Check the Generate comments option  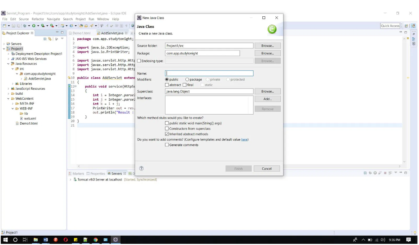[x=167, y=145]
